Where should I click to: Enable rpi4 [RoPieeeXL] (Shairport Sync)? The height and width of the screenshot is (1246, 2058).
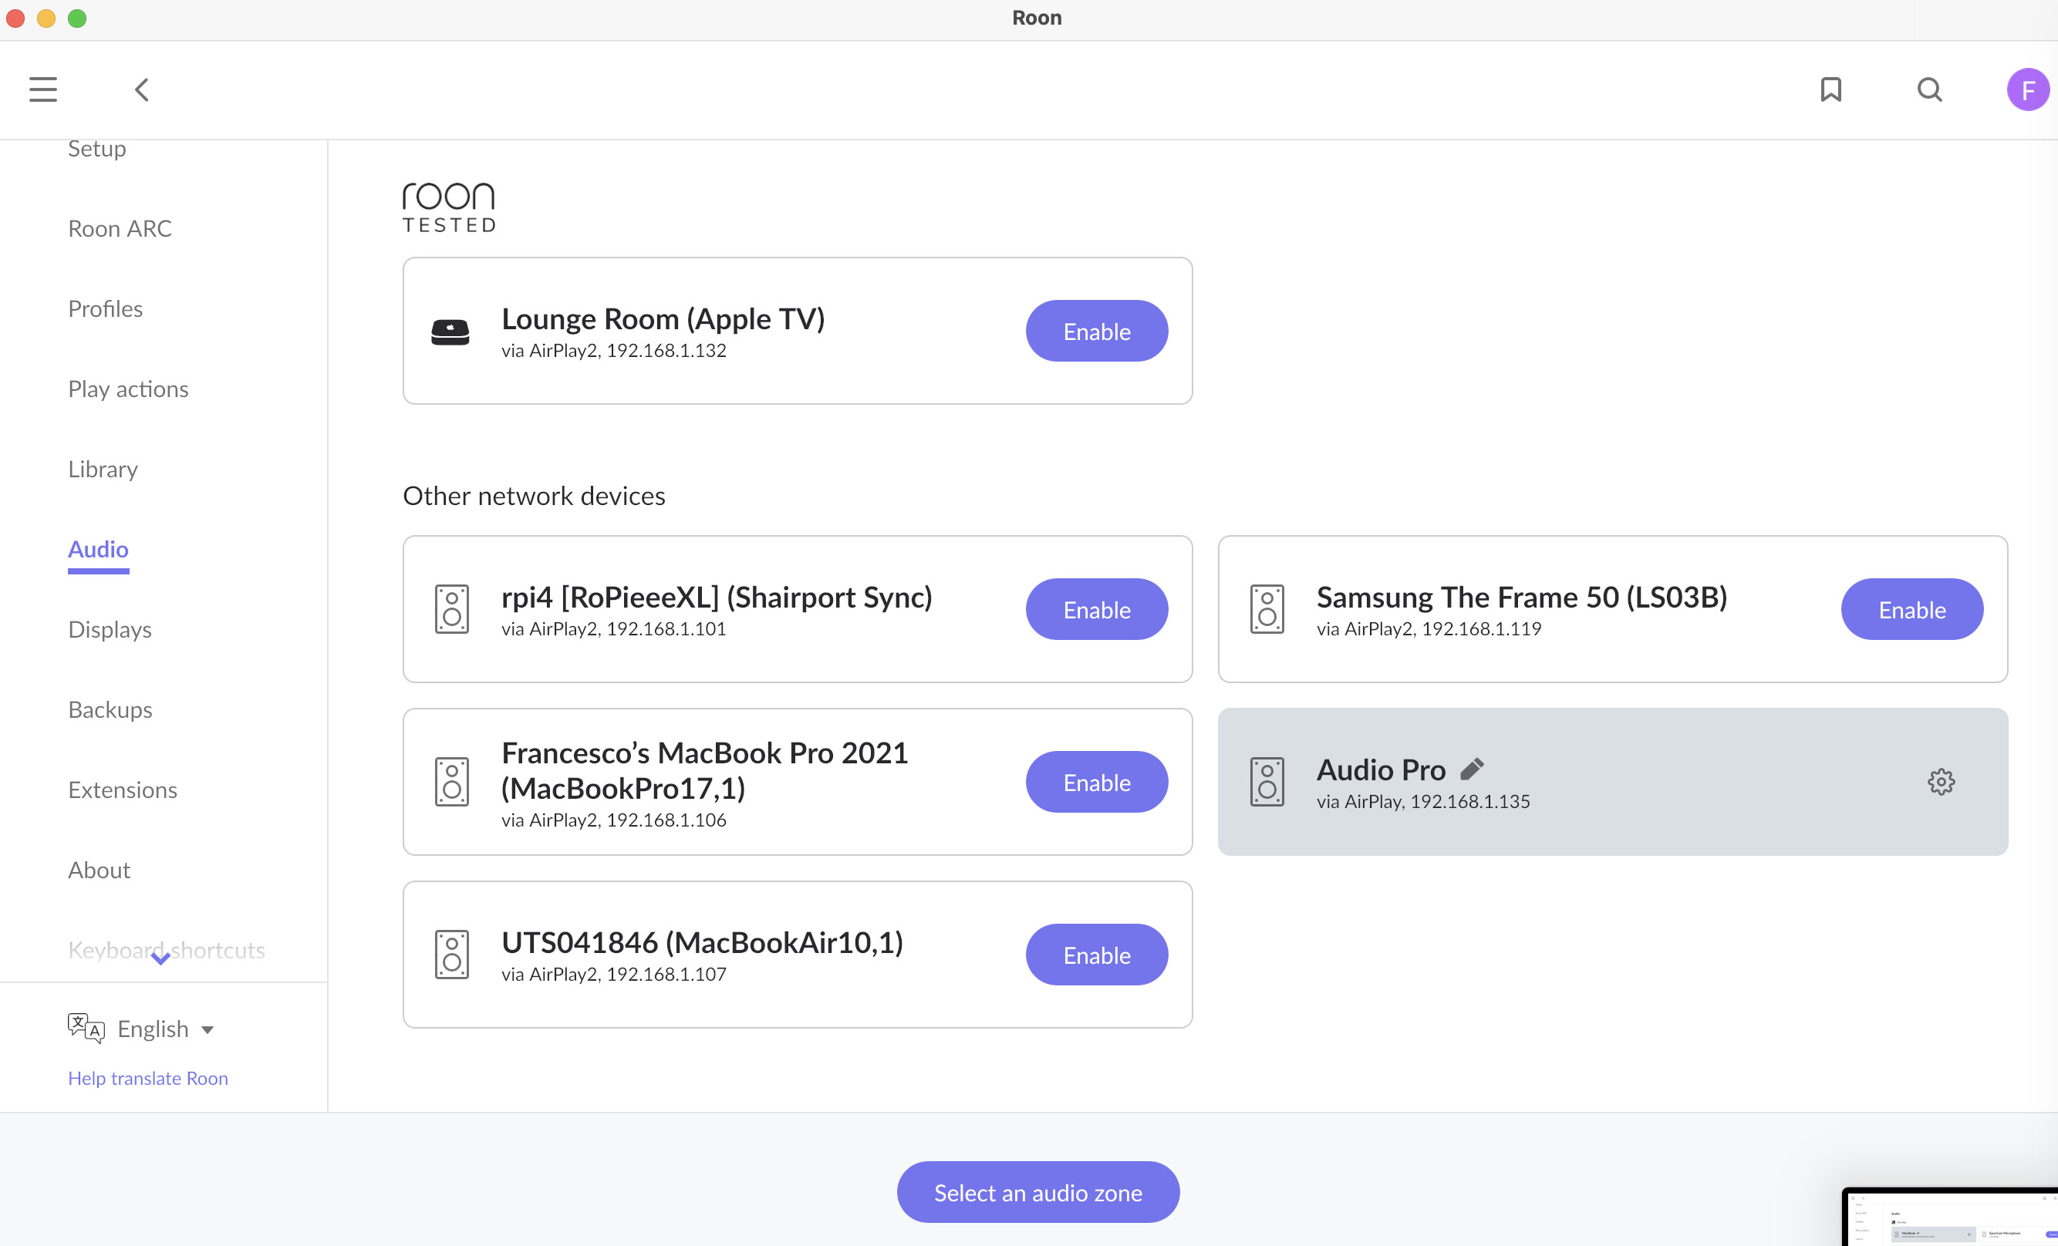1097,610
